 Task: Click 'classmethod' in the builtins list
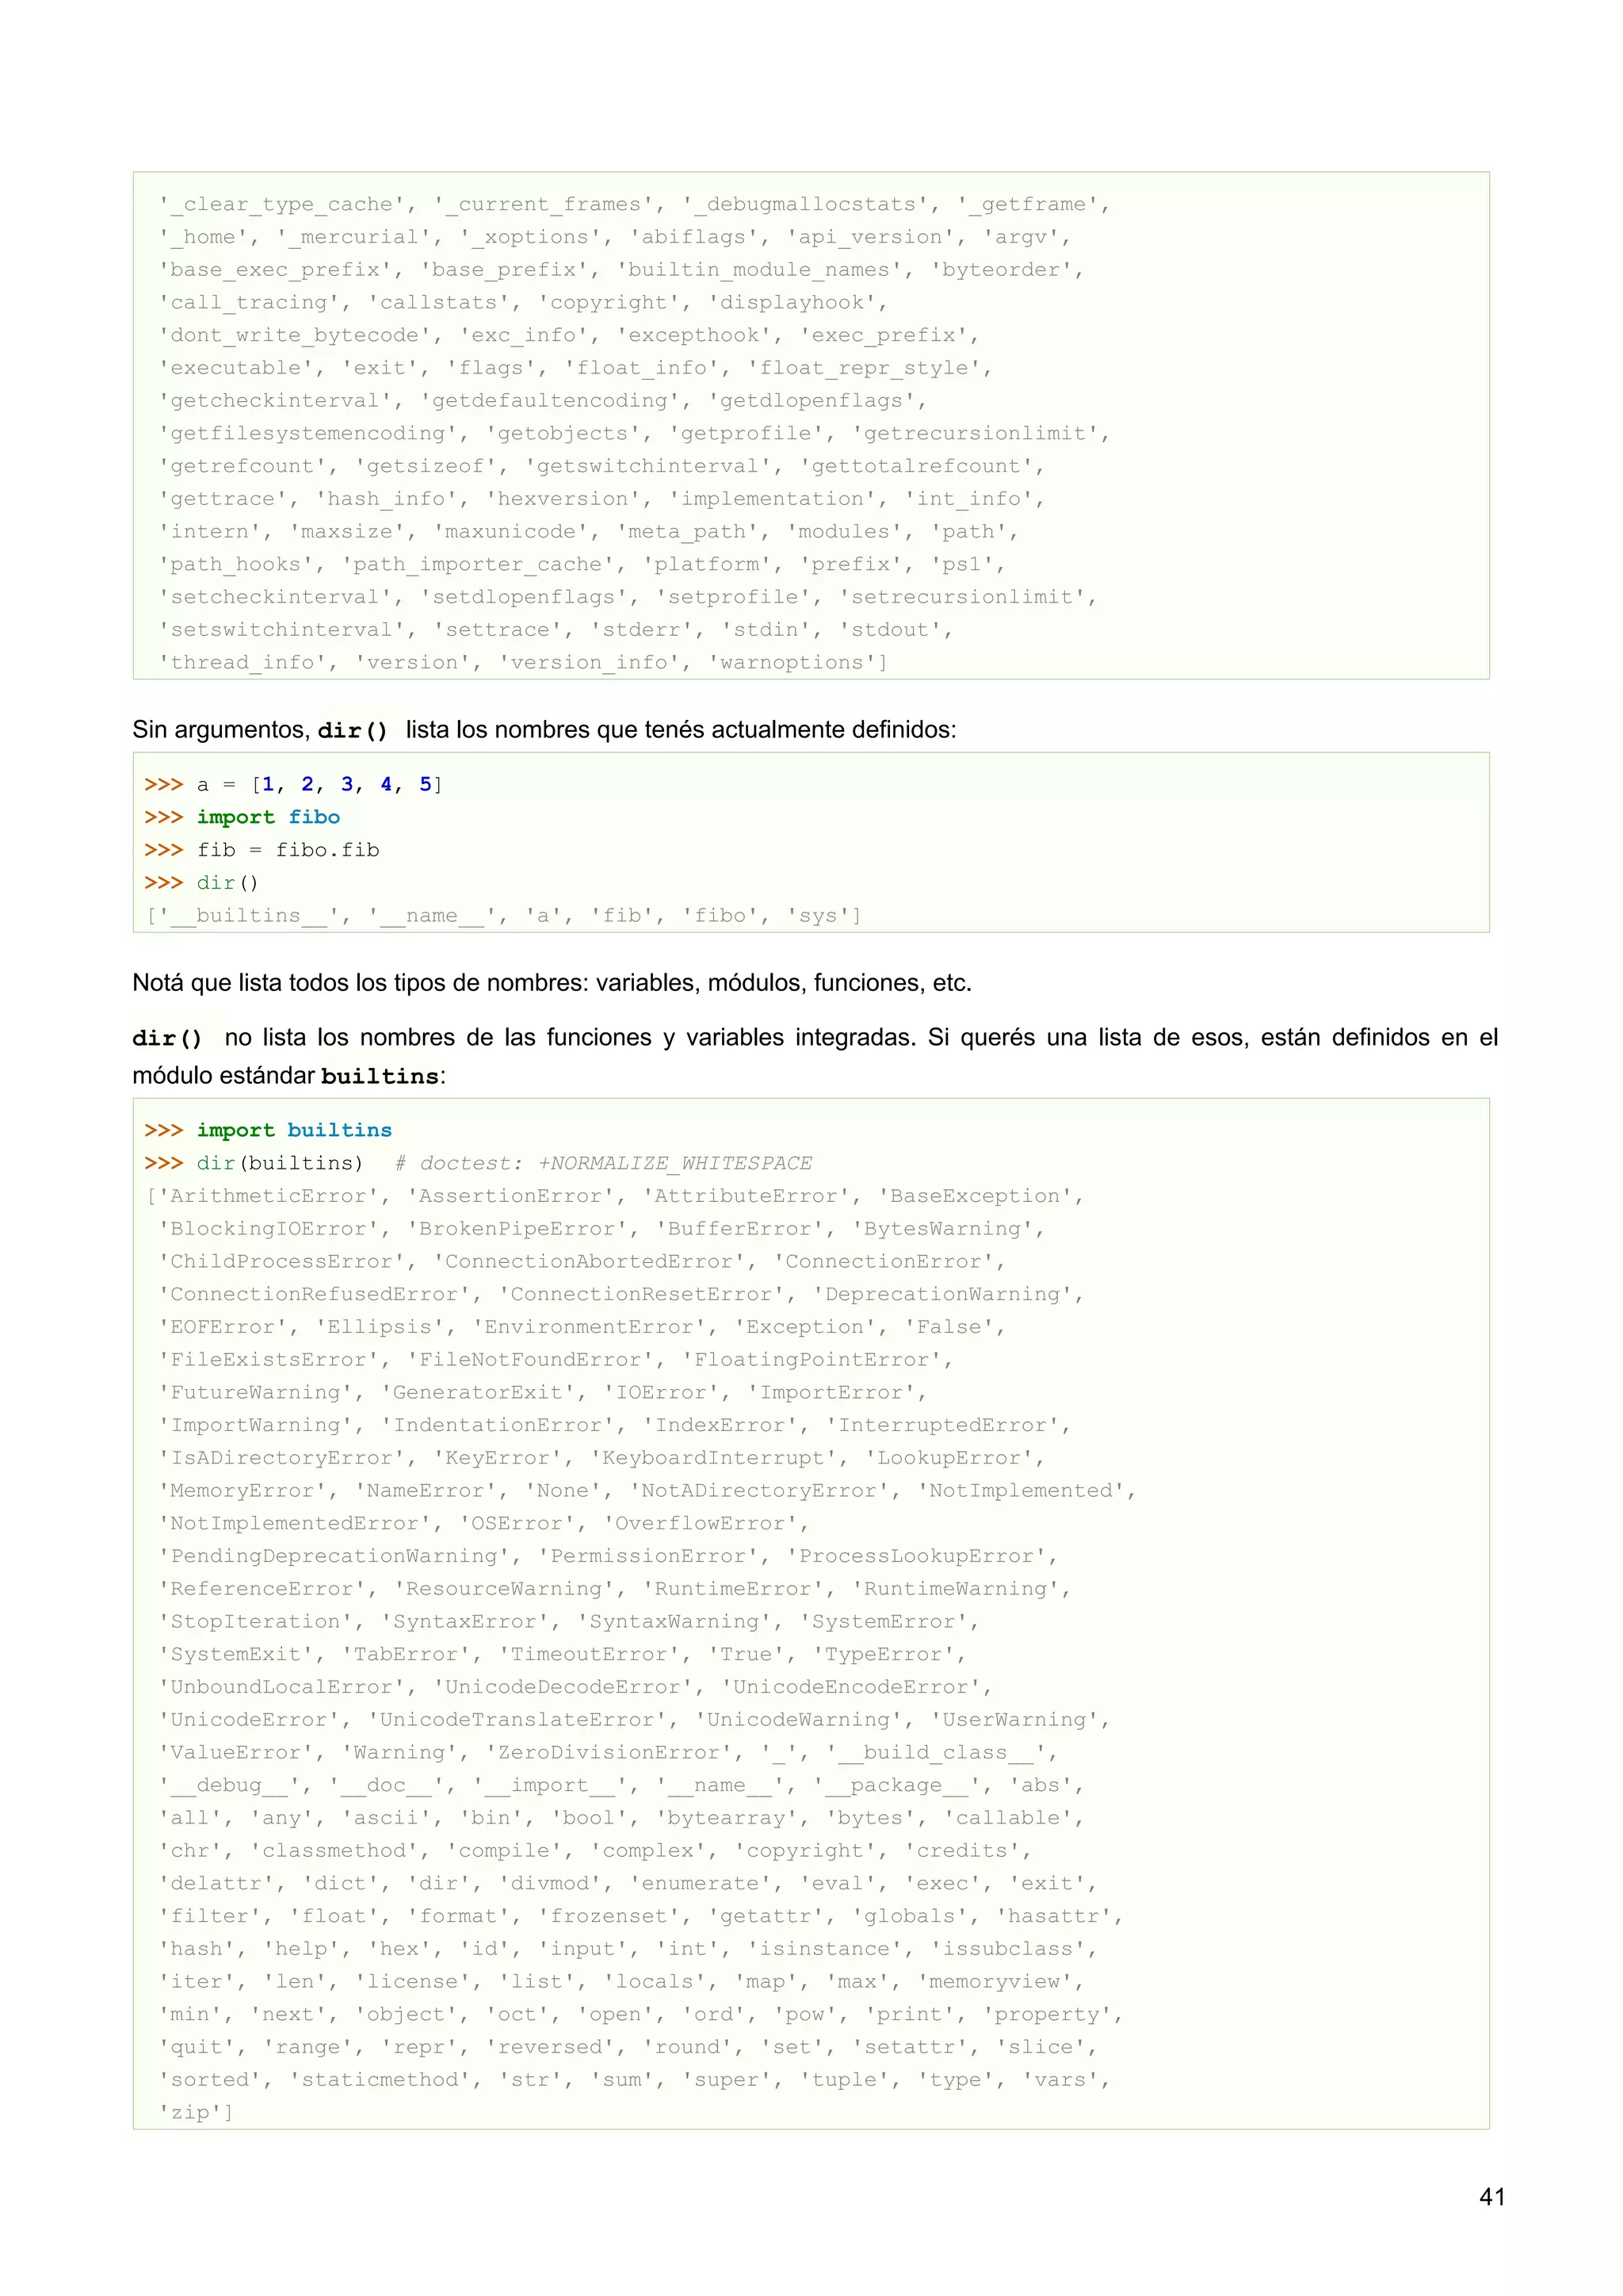[x=334, y=1851]
